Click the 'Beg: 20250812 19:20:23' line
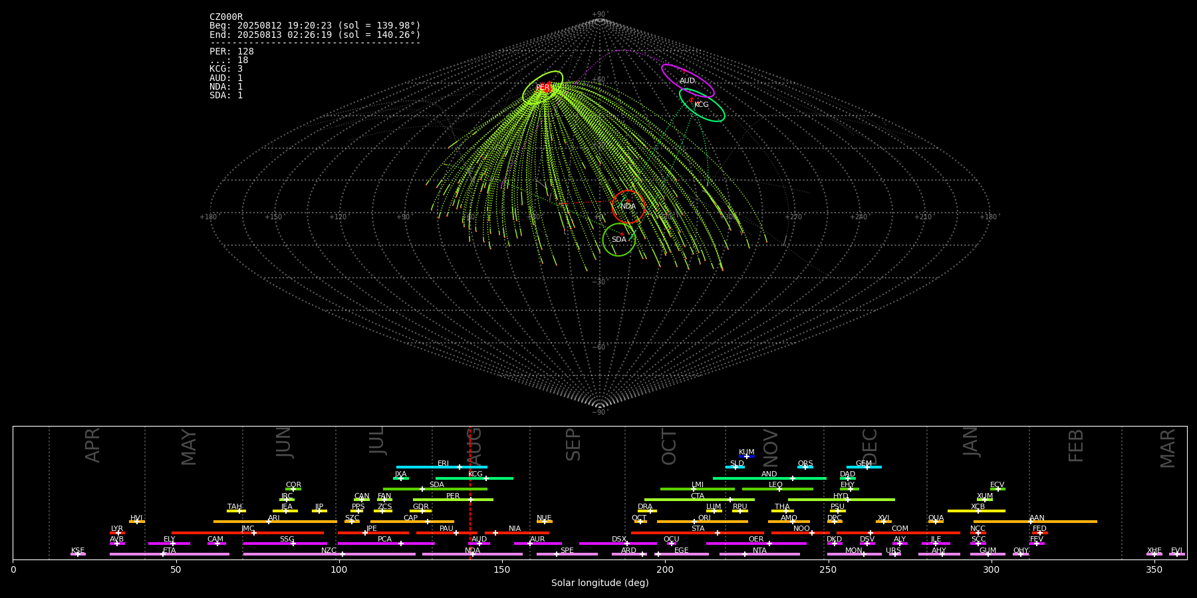The width and height of the screenshot is (1197, 598). [x=315, y=26]
